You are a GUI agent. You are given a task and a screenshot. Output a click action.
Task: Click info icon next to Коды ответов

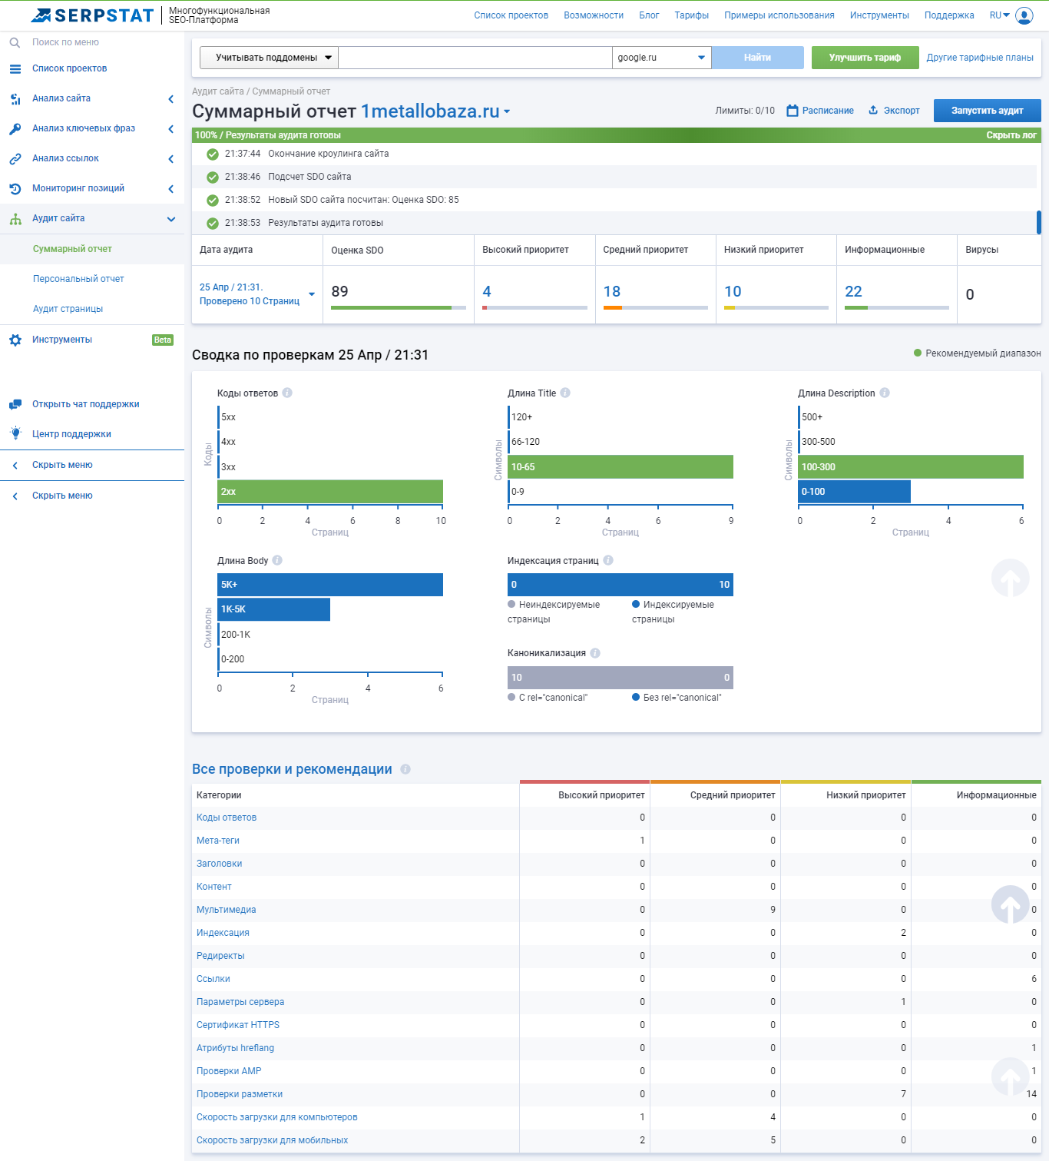click(287, 393)
